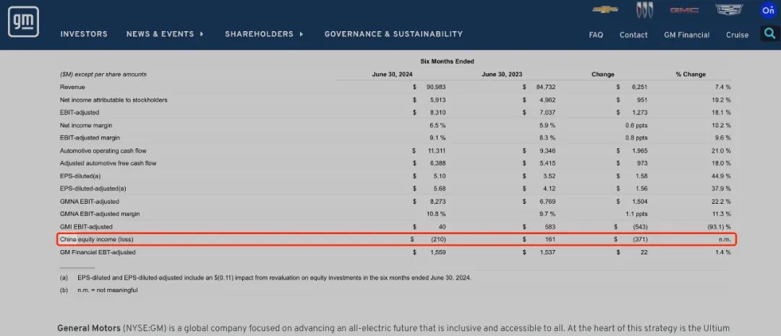Select the GM Financial EBT-adjusted row
781x336 pixels.
tap(98, 252)
